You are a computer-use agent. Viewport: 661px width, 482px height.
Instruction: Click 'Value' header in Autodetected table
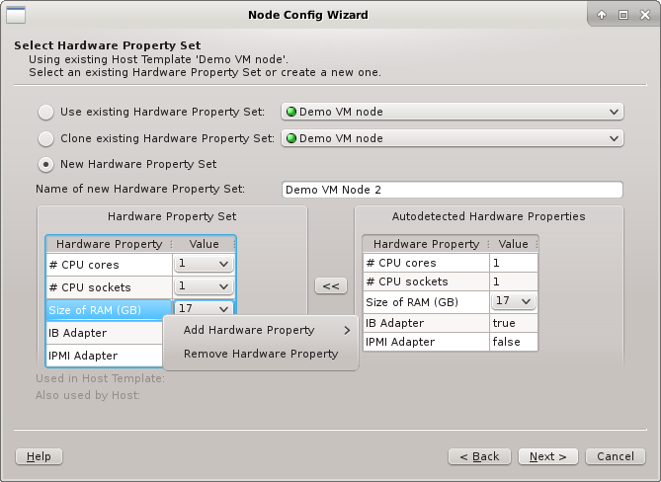[x=514, y=244]
